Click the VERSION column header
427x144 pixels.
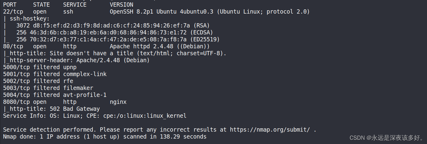[x=121, y=5]
